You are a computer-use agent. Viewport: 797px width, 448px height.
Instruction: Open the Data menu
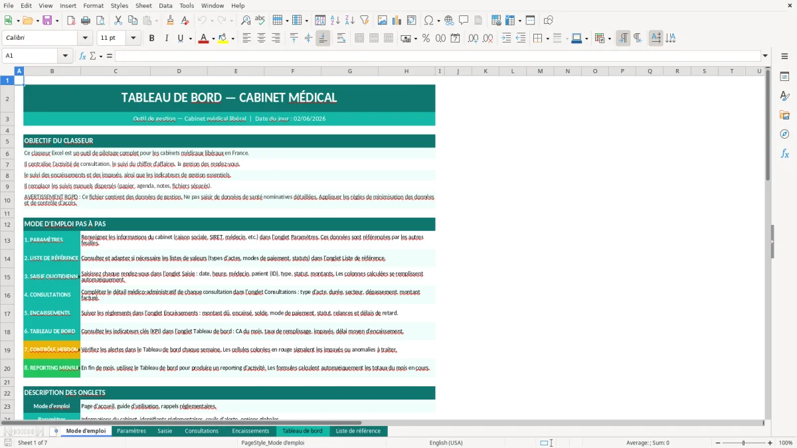click(x=165, y=5)
